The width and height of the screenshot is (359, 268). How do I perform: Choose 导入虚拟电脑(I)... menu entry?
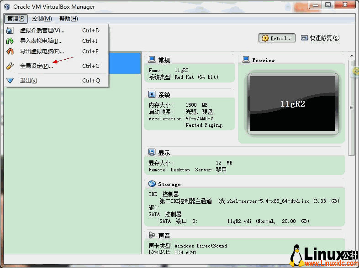[x=56, y=41]
